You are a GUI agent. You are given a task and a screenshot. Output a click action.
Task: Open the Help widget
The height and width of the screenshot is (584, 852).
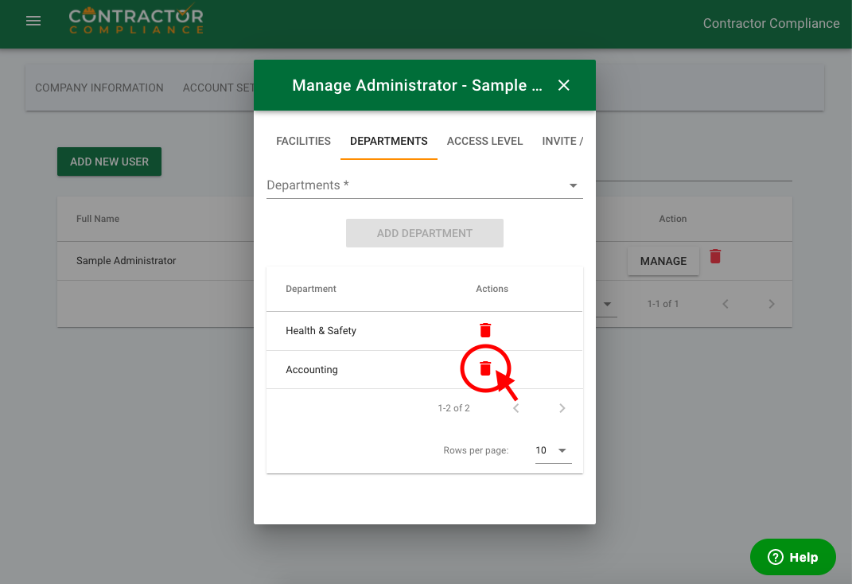coord(792,557)
